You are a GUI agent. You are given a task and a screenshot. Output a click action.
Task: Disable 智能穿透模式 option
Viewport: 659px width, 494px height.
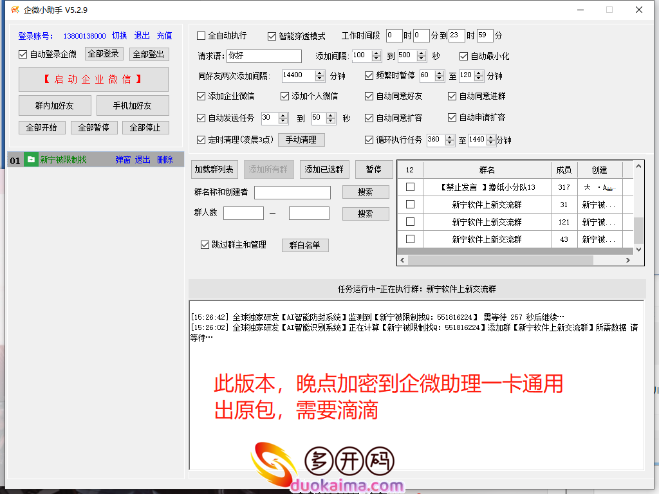click(272, 36)
